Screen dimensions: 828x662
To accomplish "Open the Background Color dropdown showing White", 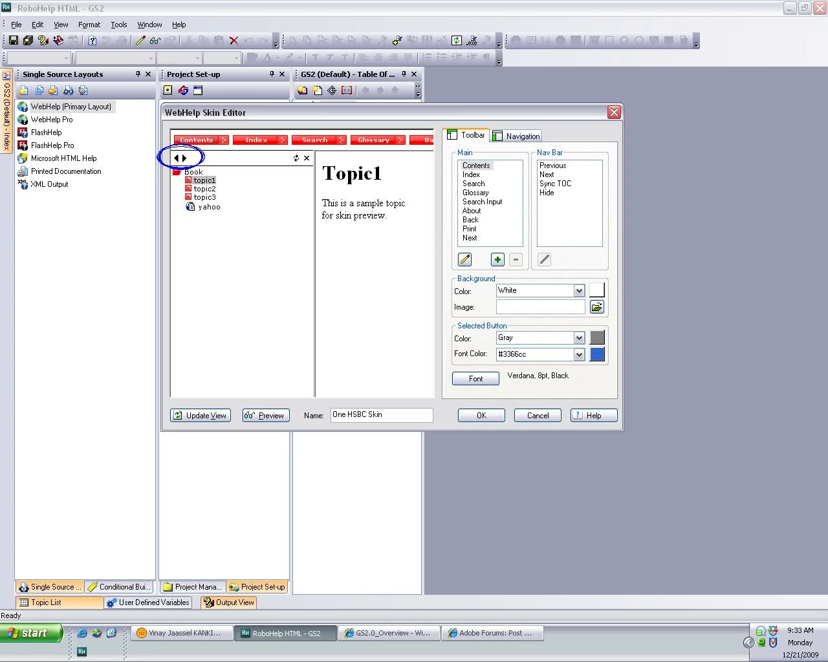I will 579,291.
